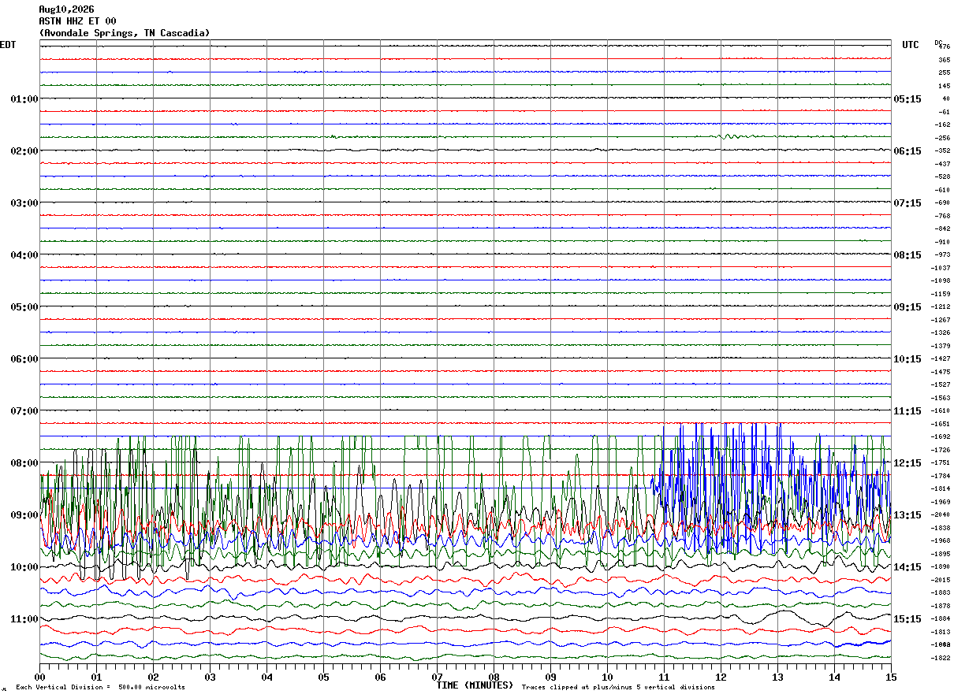Click DC offset value "-1267"
This screenshot has height=698, width=954.
(x=941, y=320)
